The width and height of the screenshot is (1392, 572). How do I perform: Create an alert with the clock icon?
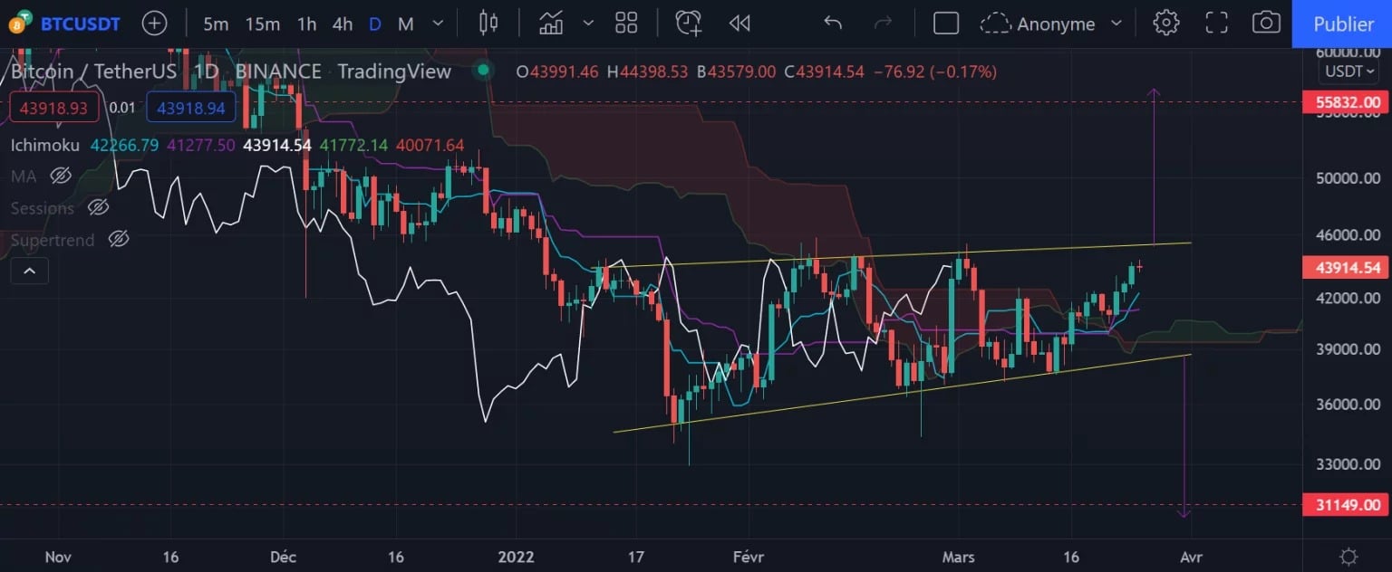(689, 24)
